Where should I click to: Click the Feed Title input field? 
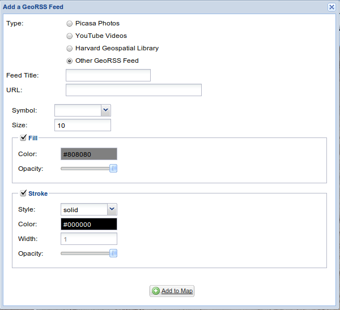pyautogui.click(x=108, y=75)
